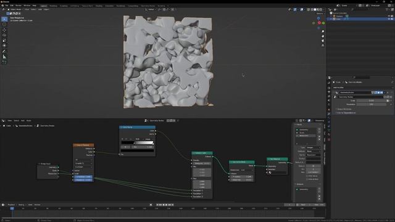
Task: Click the Color Ramp gradient bar
Action: 137,142
